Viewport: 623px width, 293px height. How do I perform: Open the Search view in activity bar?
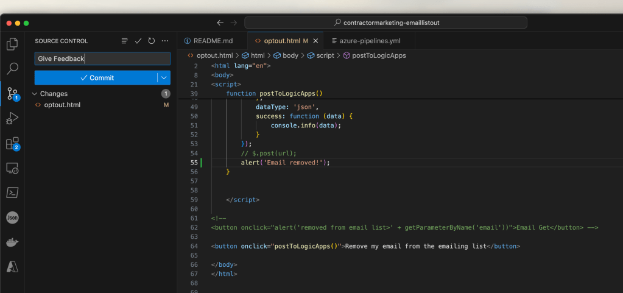[x=12, y=68]
